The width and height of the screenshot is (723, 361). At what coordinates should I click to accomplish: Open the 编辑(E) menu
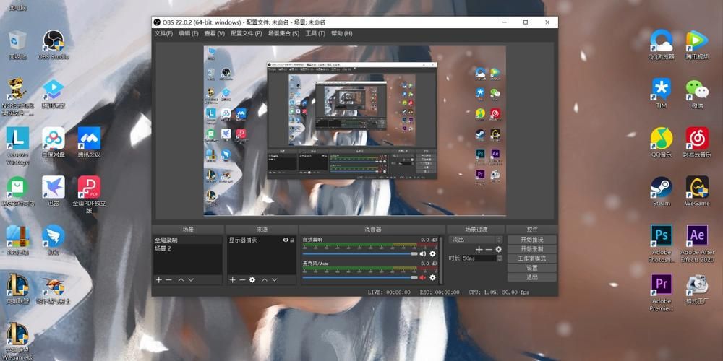click(x=189, y=34)
